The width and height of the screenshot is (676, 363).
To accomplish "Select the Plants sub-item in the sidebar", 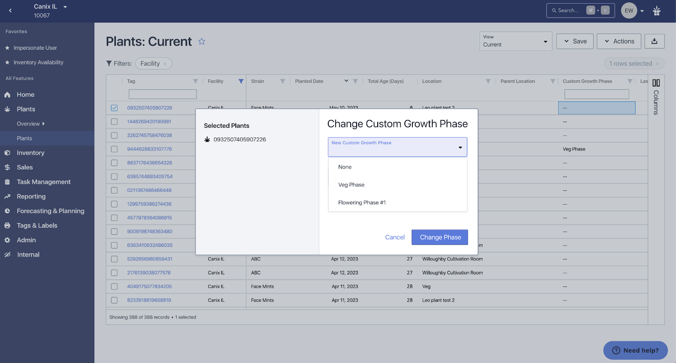I will (25, 138).
